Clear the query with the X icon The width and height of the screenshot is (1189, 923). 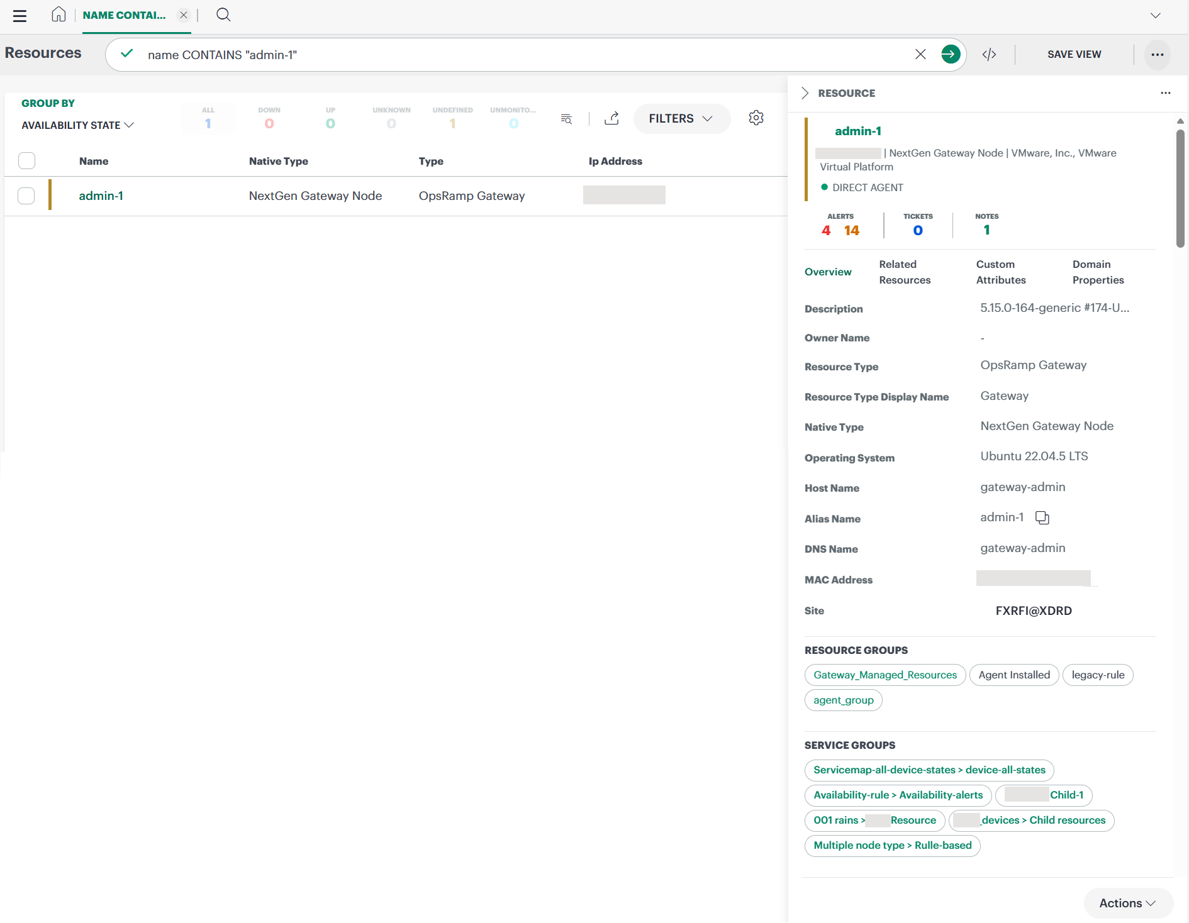click(x=920, y=54)
